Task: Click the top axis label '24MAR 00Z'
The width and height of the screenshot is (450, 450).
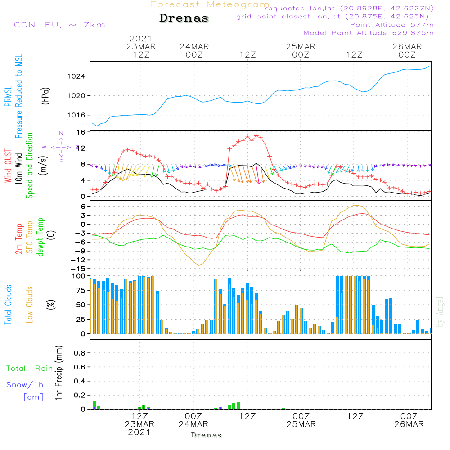Action: [194, 50]
